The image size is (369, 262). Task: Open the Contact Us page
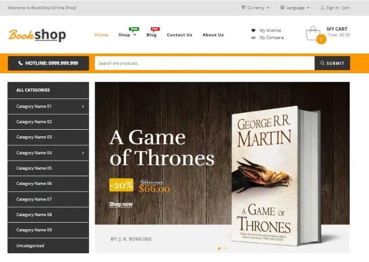tap(179, 35)
